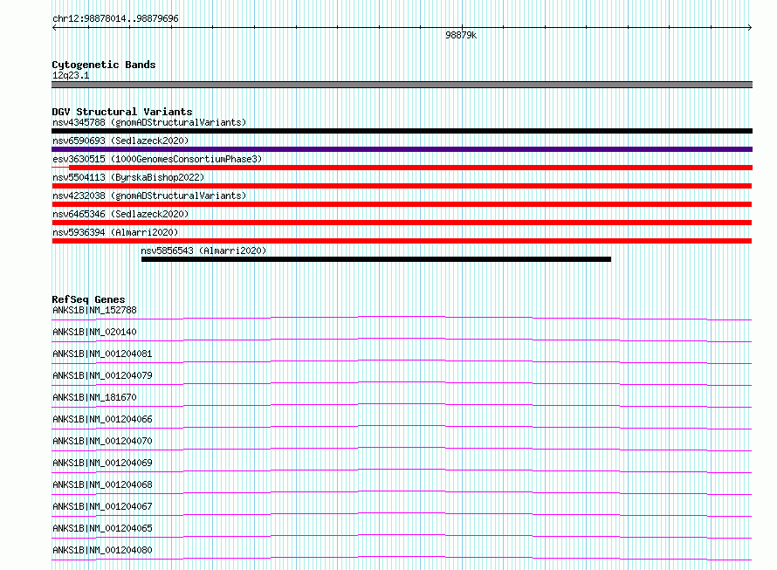
Task: Click transcript label ANKS1B|NM_020140
Action: click(94, 332)
